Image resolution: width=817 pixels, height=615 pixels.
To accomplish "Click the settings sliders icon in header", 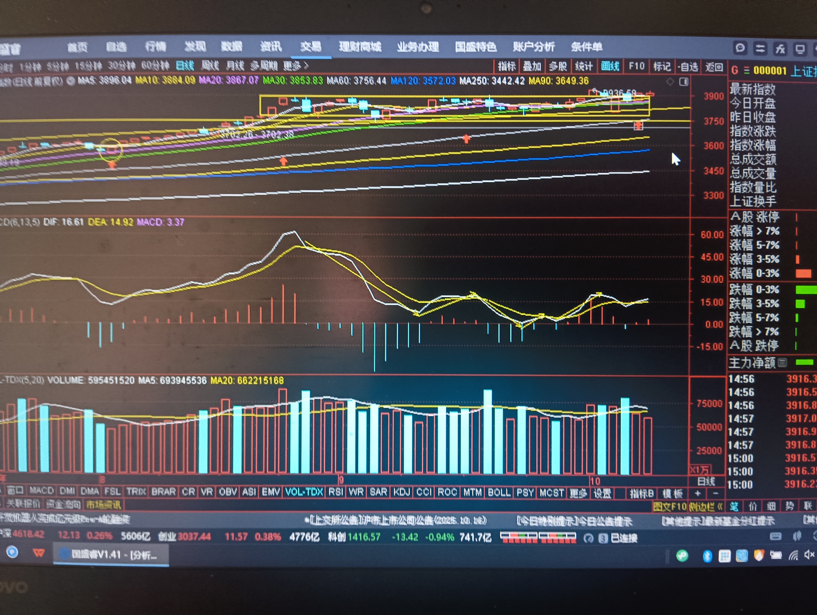I will tap(760, 49).
